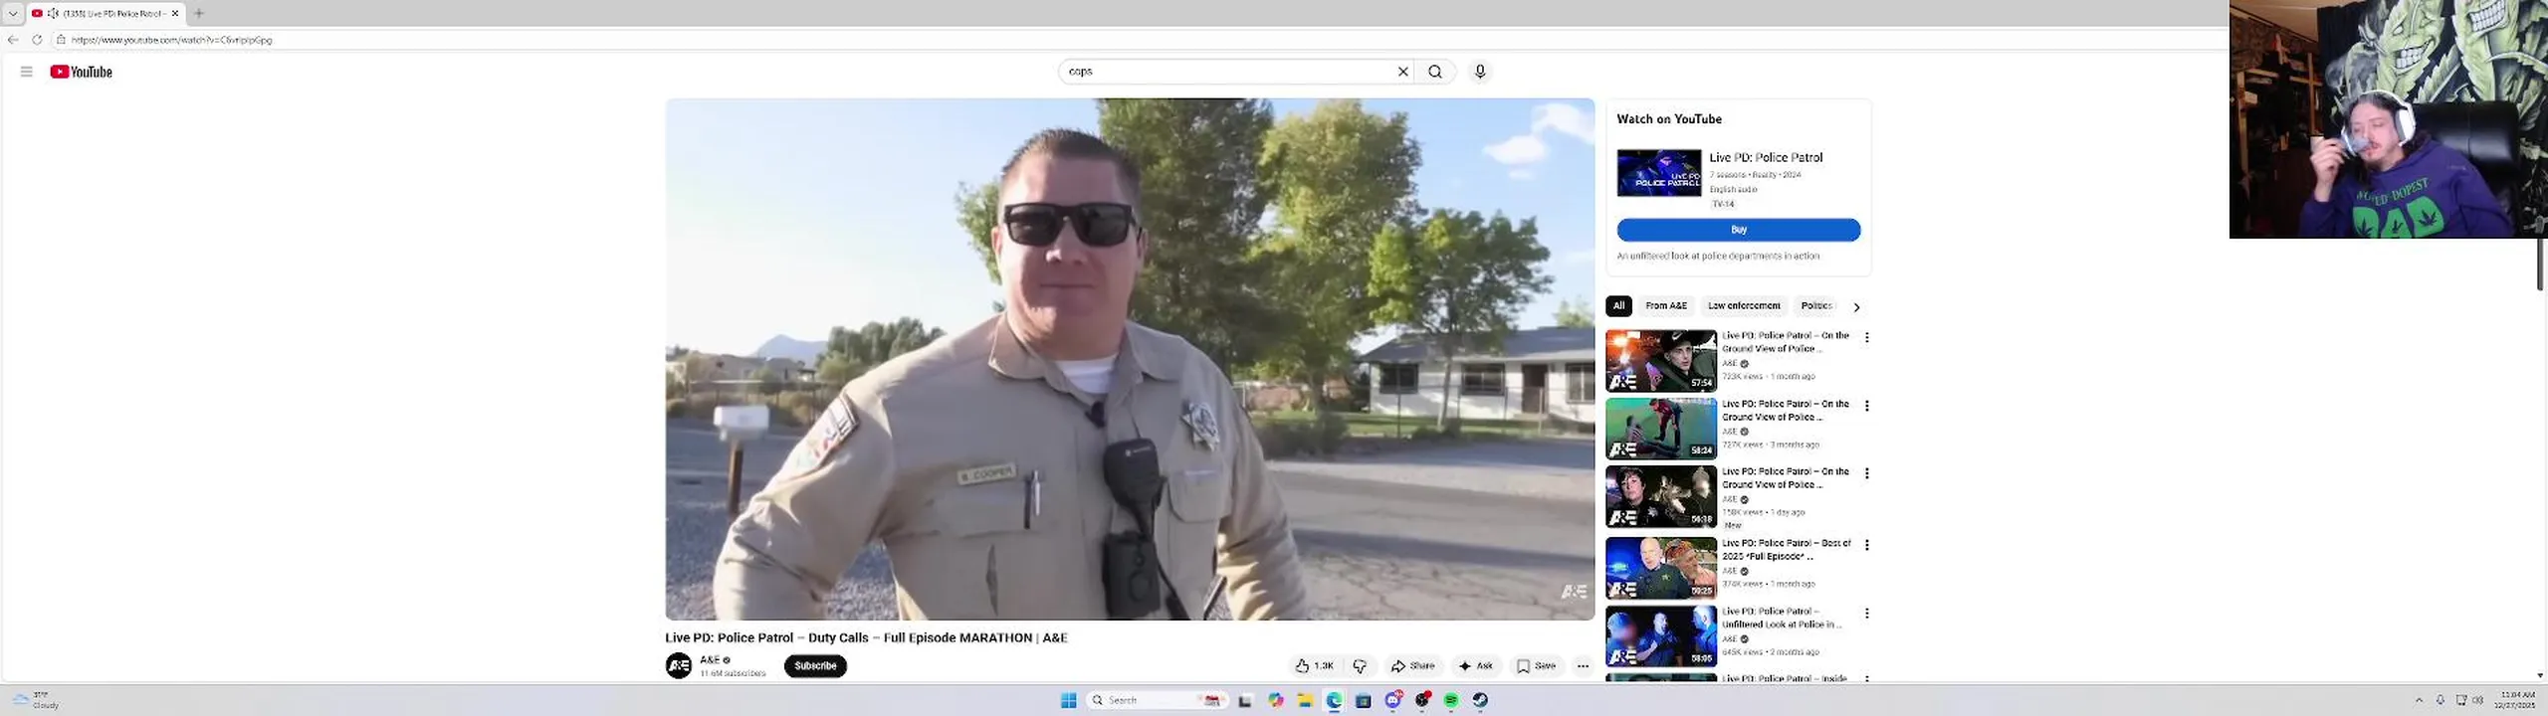The height and width of the screenshot is (716, 2548).
Task: Open the Live PD: Police Patrol show title
Action: click(x=1766, y=157)
